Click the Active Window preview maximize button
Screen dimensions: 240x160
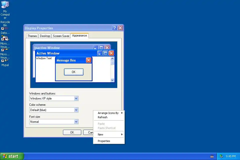[105, 53]
